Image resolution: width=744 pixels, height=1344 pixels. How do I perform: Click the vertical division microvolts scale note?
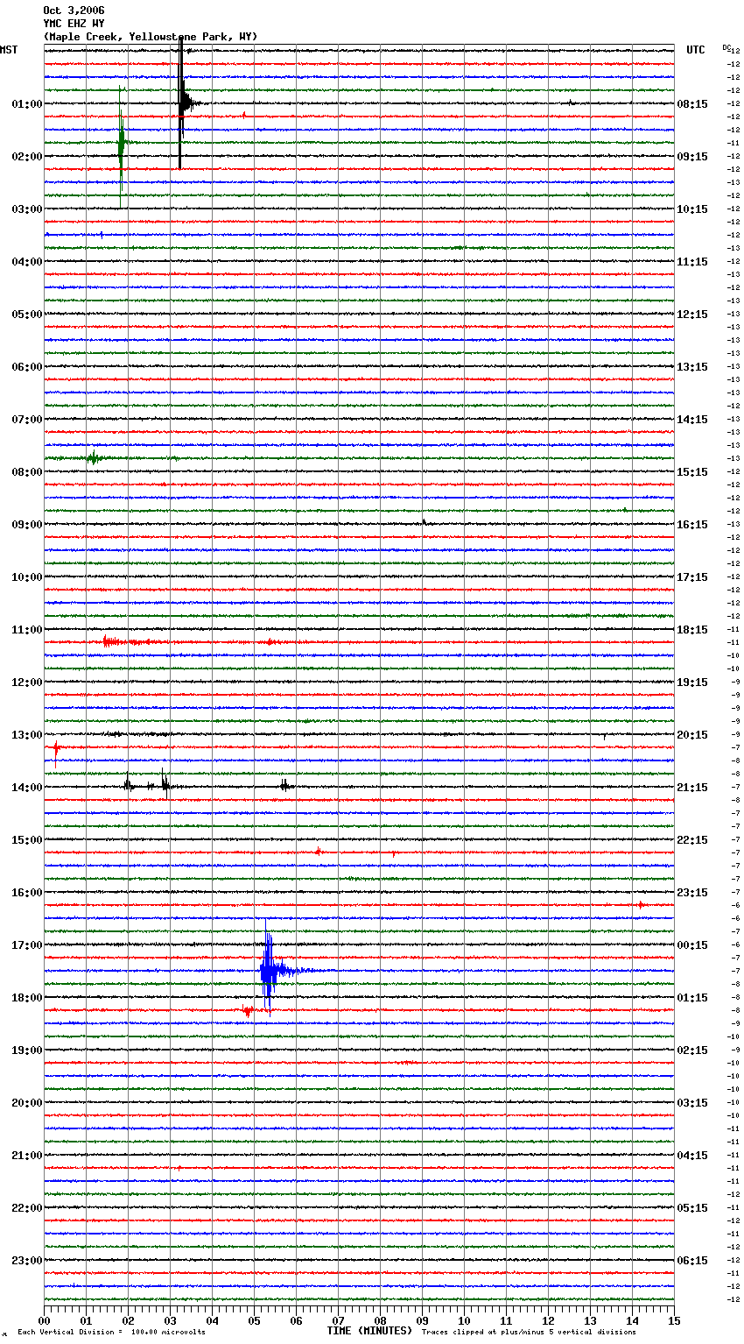[111, 1333]
